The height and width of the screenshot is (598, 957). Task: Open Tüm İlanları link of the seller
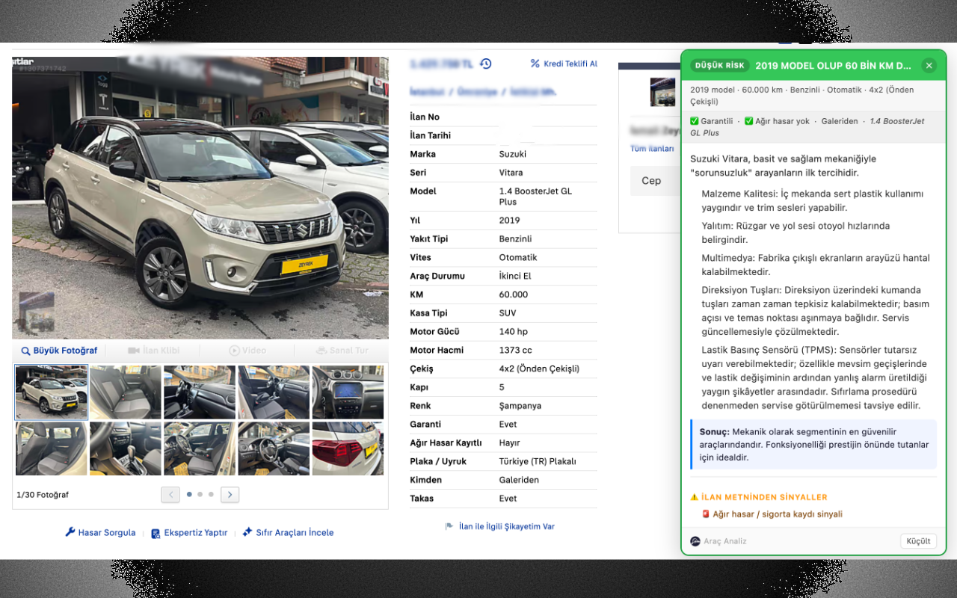[652, 149]
